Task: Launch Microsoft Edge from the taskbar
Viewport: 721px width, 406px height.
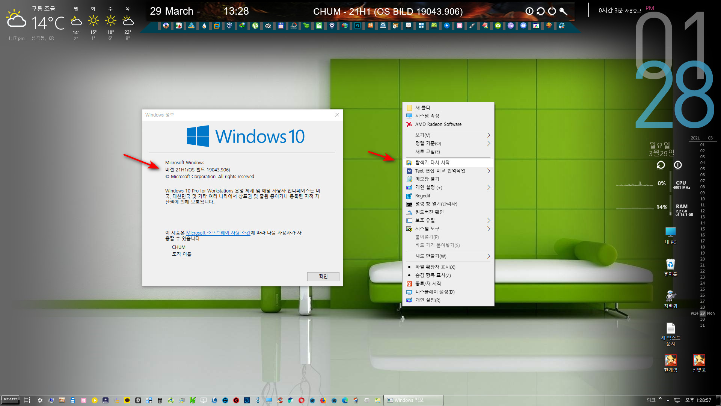Action: coord(345,400)
